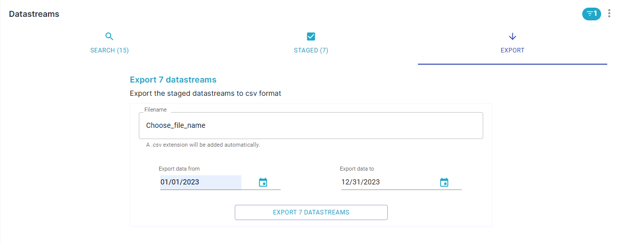The width and height of the screenshot is (620, 244).
Task: Click the .csv extension helper text
Action: (203, 145)
